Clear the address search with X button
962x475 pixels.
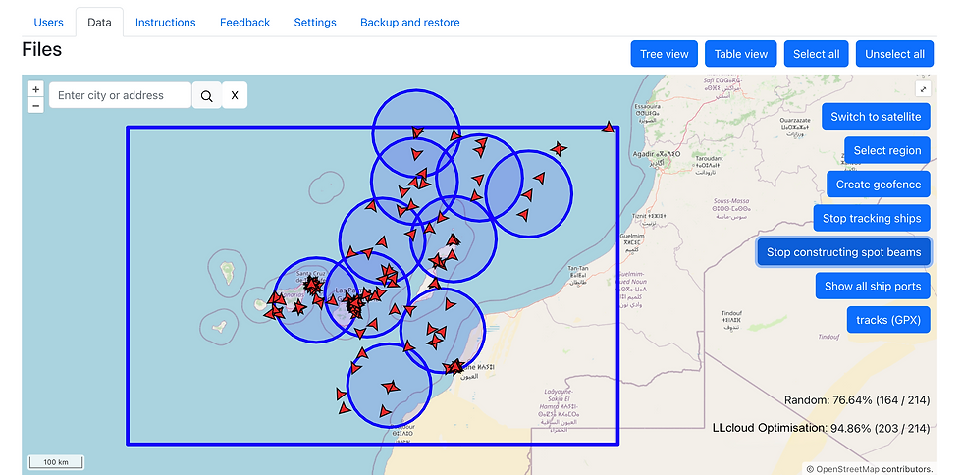point(235,95)
